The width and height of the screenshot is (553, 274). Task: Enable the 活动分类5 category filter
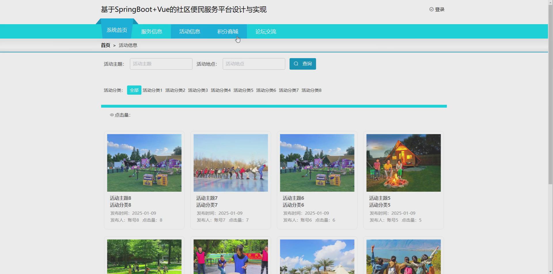coord(243,90)
